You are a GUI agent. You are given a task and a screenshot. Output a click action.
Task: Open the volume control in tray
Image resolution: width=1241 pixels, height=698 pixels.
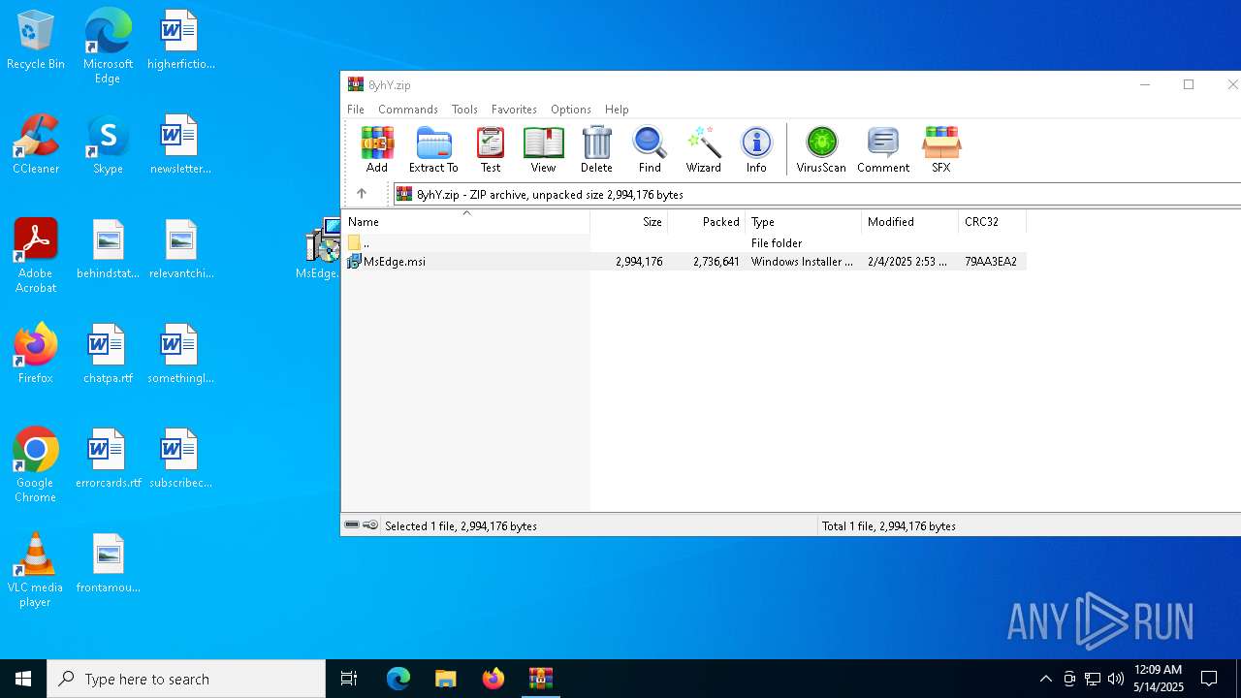coord(1116,679)
